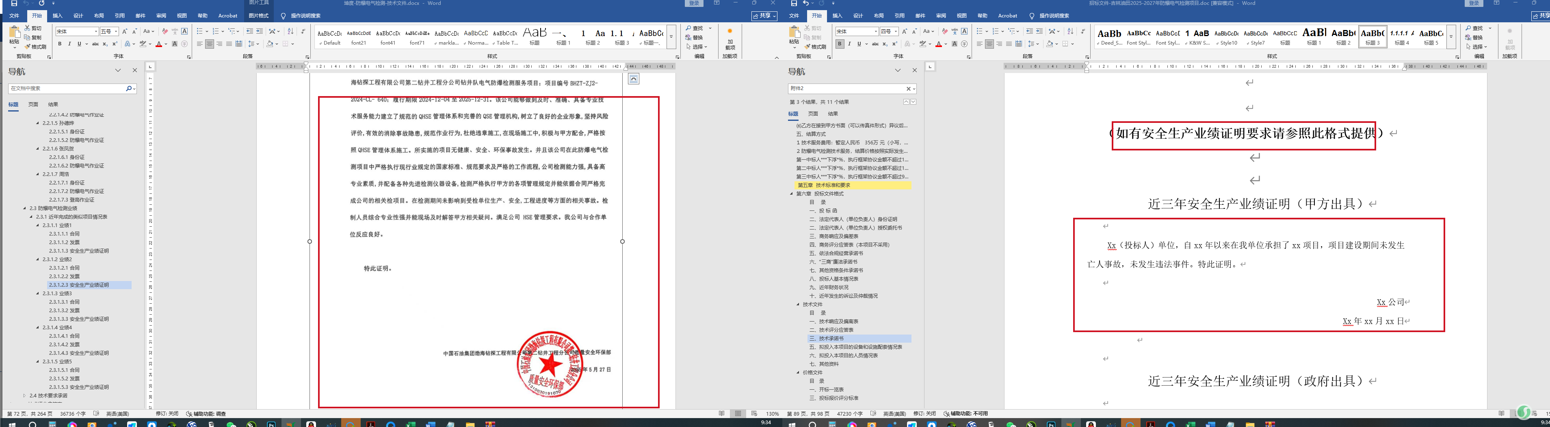Switch to 结果 tab in right navigation pane

[x=833, y=114]
